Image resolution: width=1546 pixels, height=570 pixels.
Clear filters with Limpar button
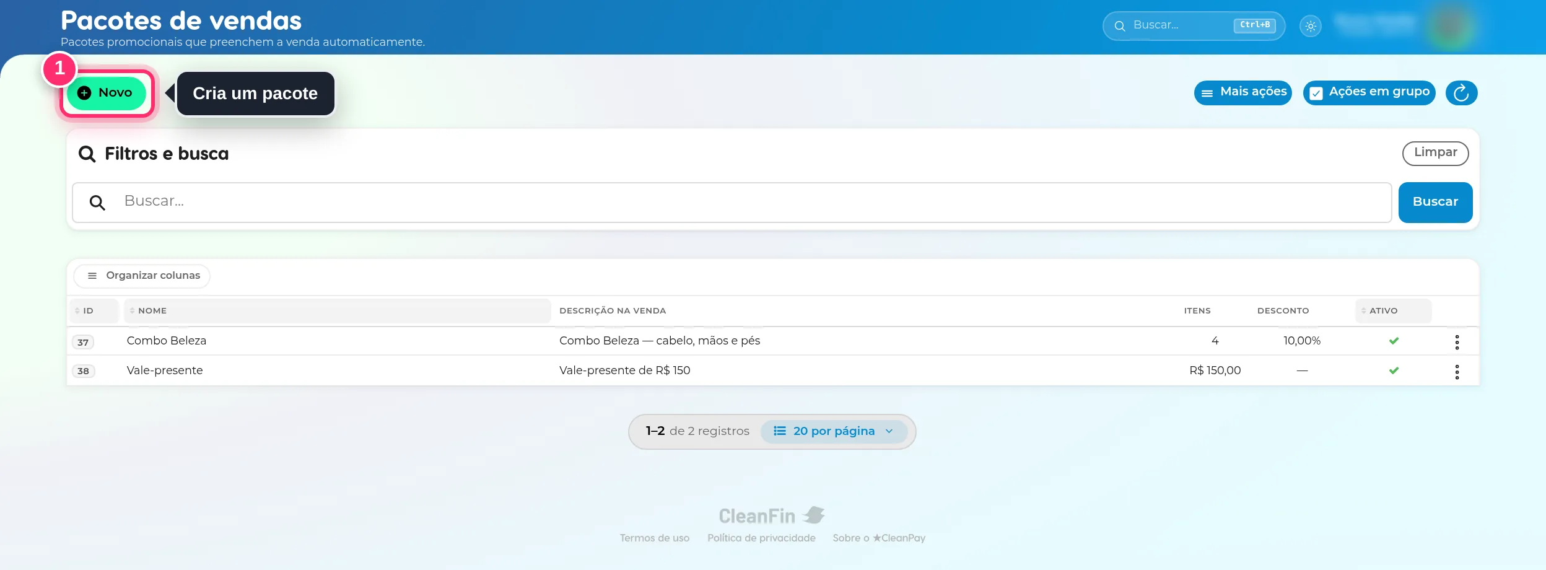[x=1435, y=153]
